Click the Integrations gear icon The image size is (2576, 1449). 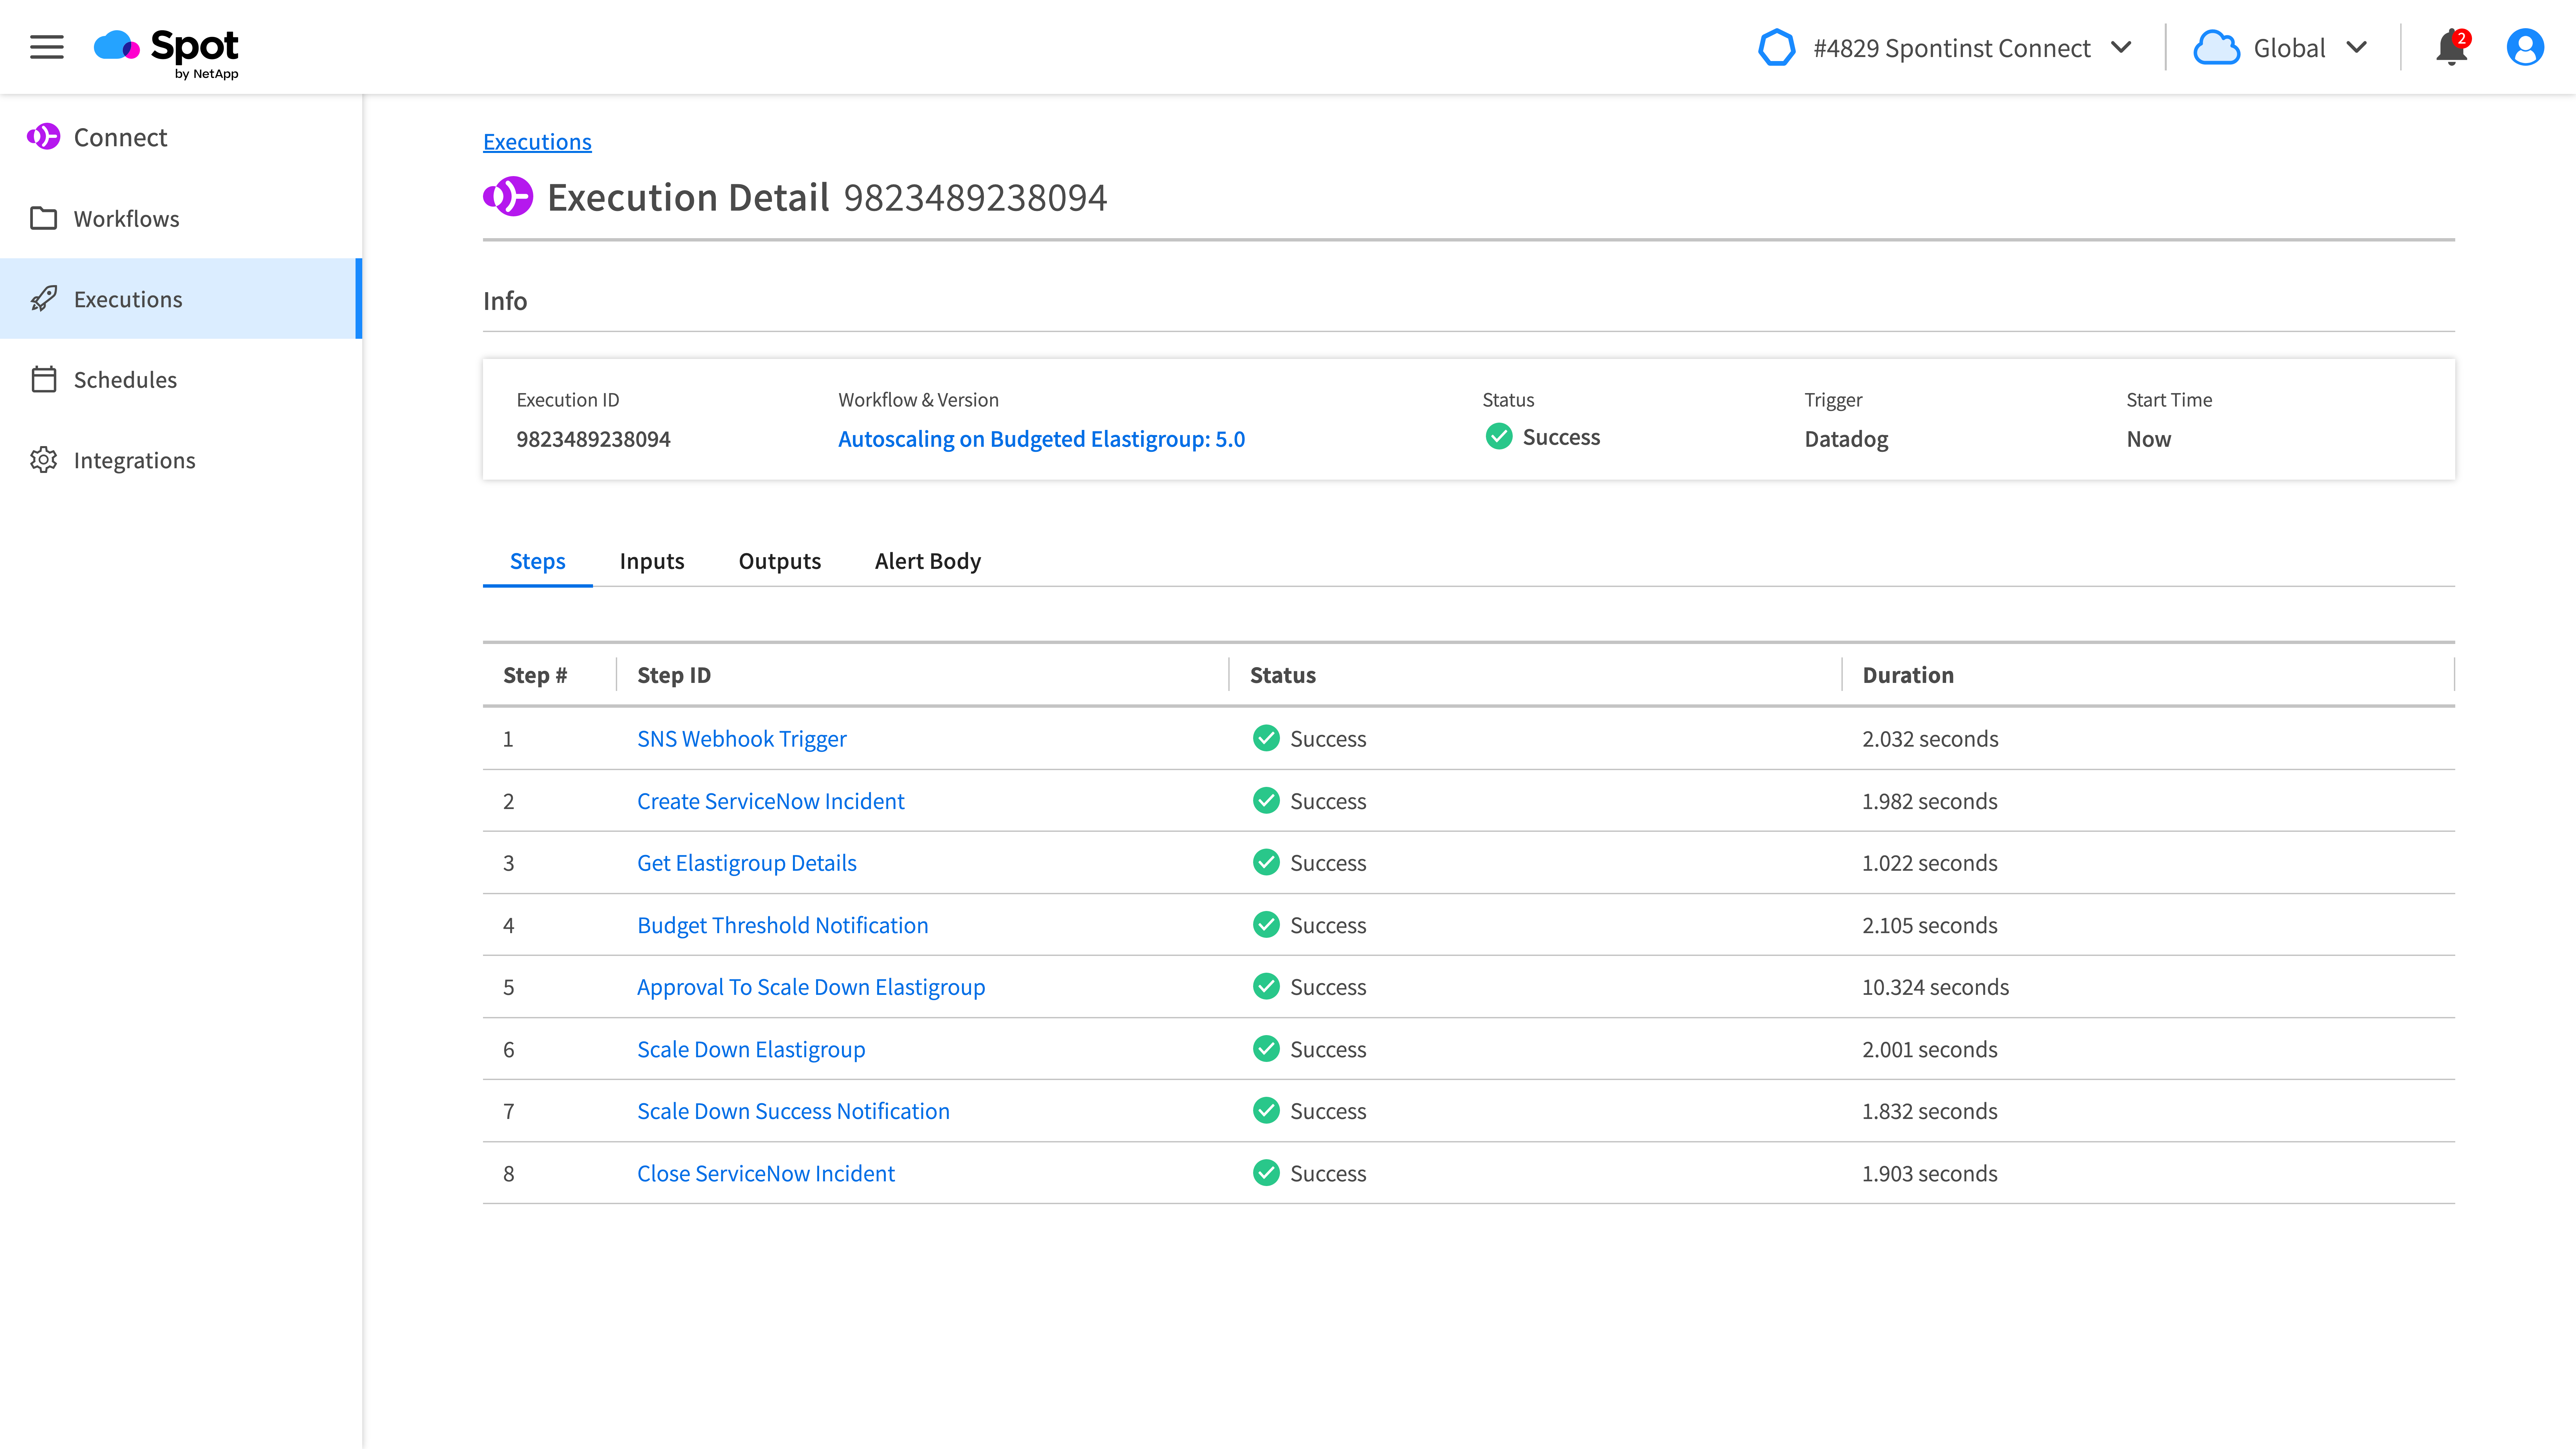click(43, 460)
